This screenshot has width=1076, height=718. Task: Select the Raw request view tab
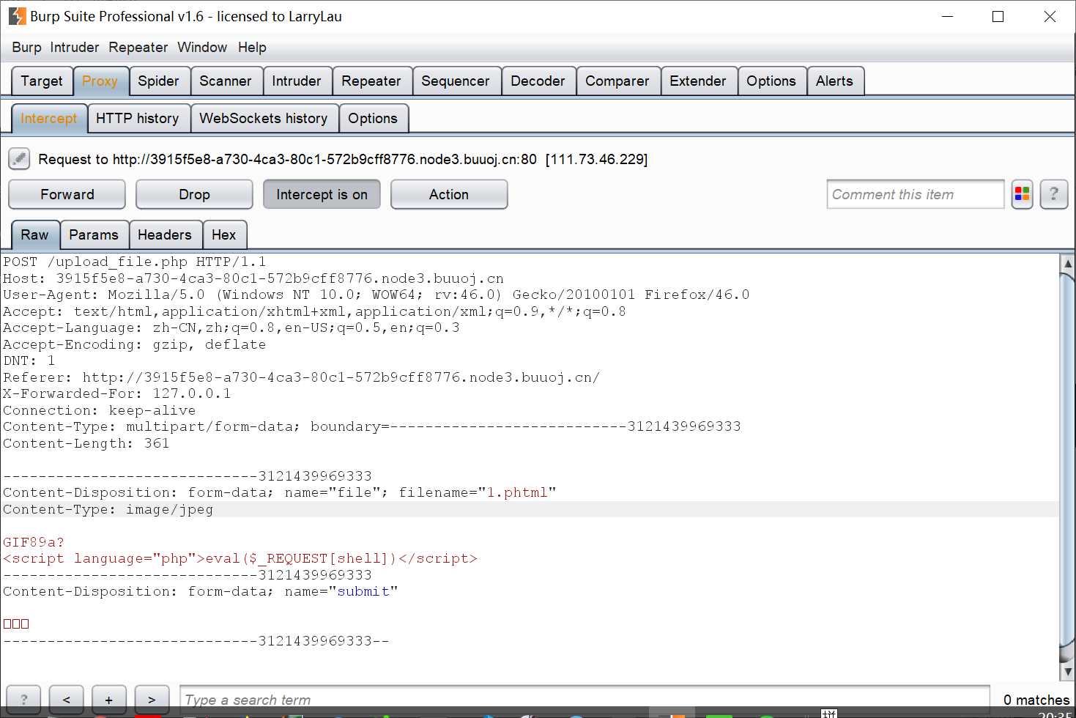click(x=35, y=234)
